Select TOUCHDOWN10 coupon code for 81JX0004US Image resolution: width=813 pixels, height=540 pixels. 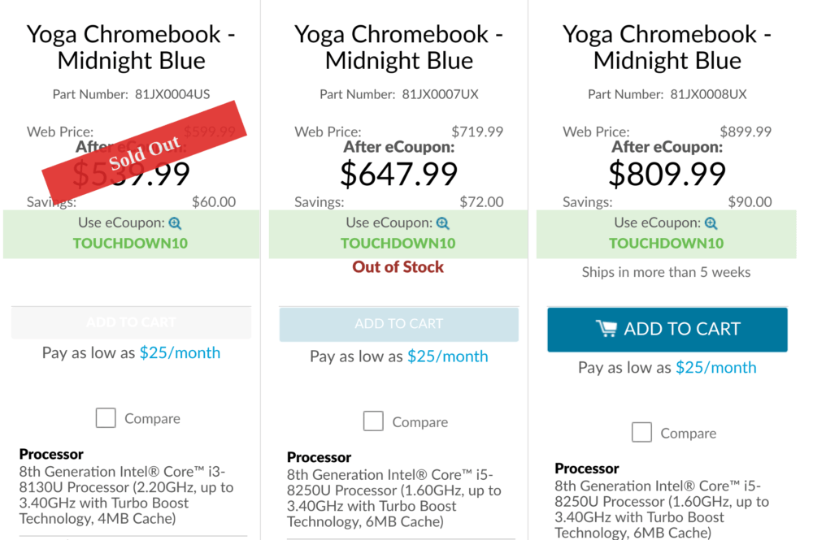(130, 244)
